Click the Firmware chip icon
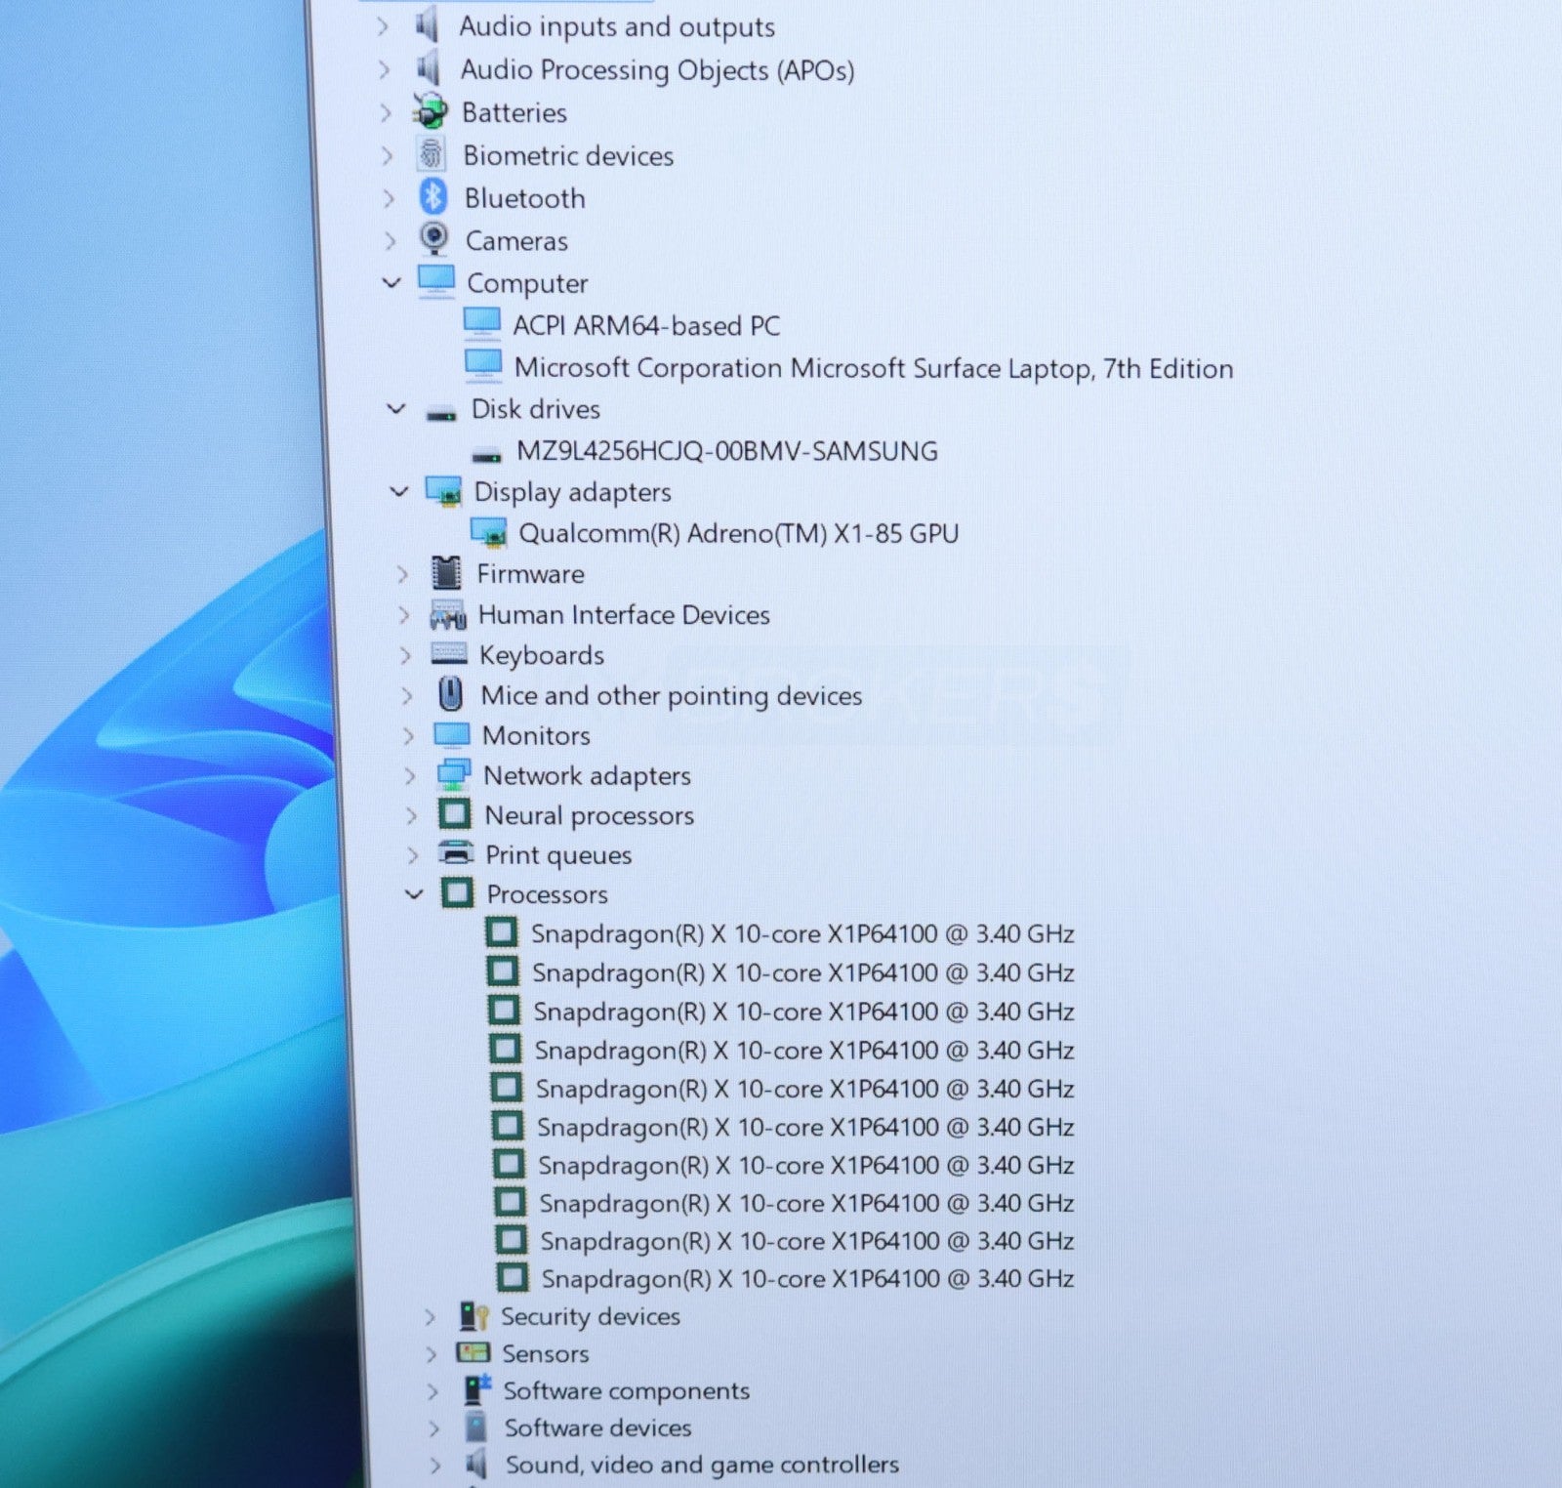The width and height of the screenshot is (1562, 1488). click(446, 573)
